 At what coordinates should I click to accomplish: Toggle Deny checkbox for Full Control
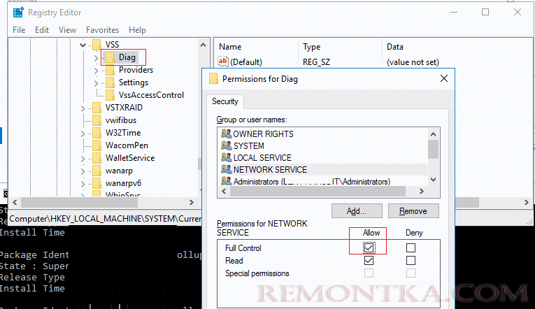[x=411, y=247]
